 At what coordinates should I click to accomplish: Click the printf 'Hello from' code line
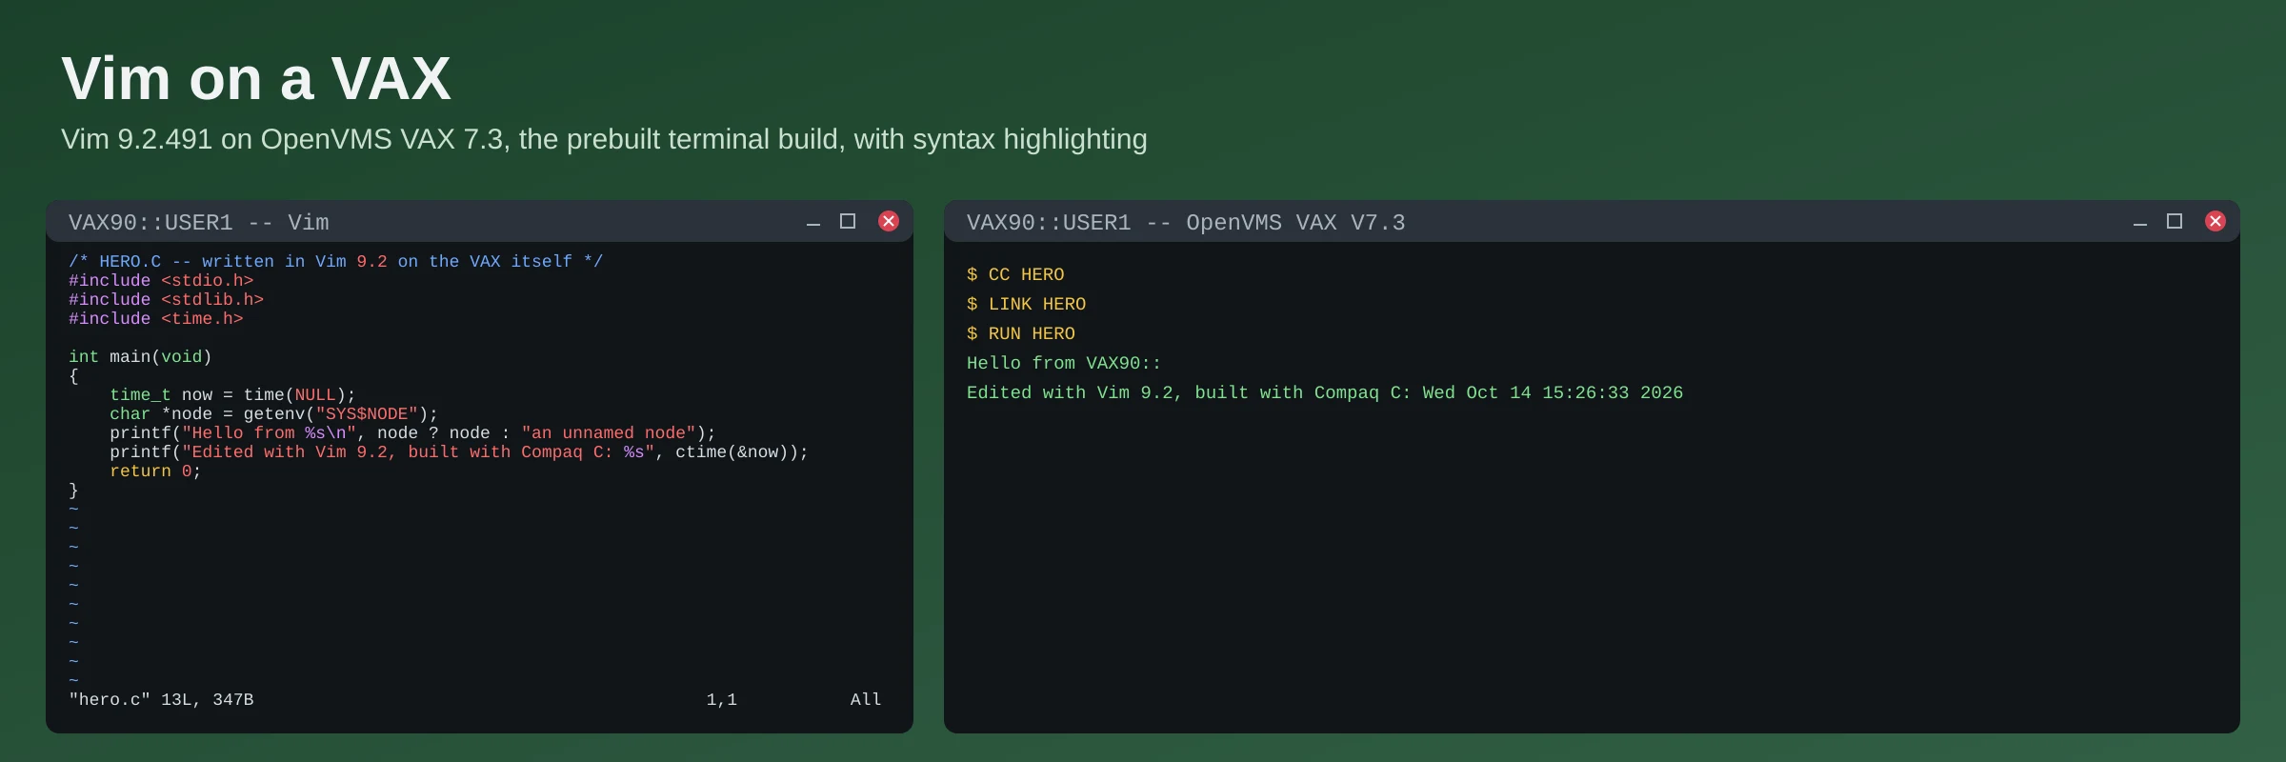point(412,432)
